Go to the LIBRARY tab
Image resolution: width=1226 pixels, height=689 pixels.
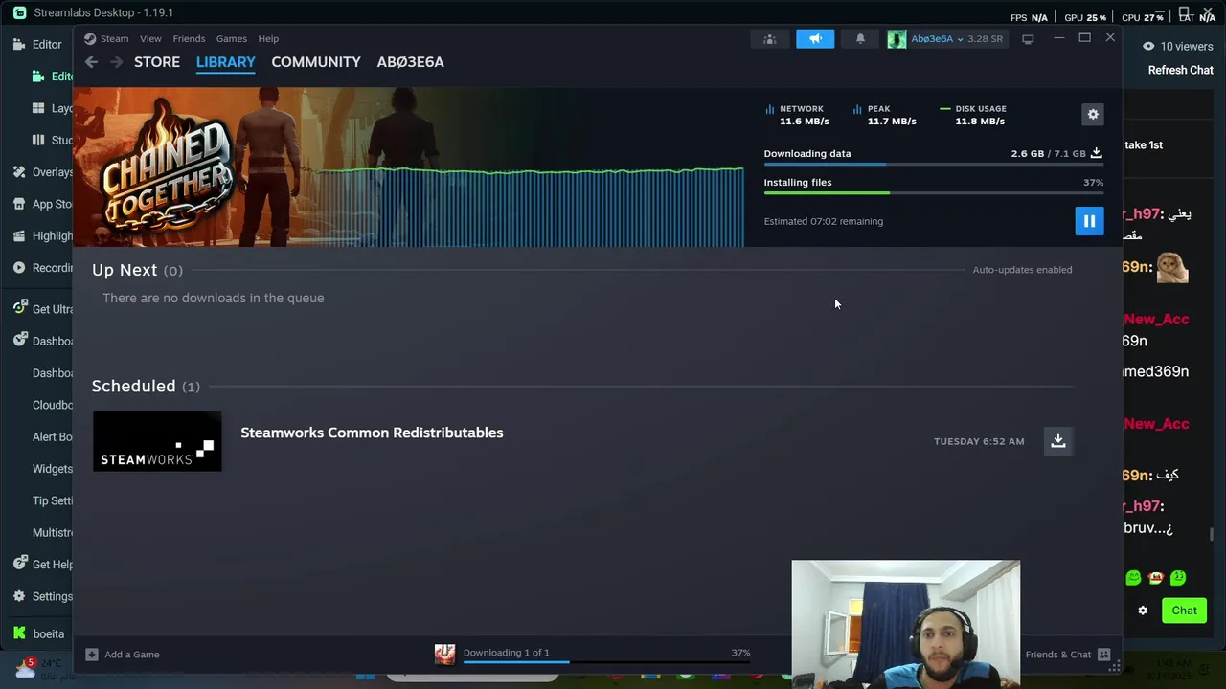point(226,62)
